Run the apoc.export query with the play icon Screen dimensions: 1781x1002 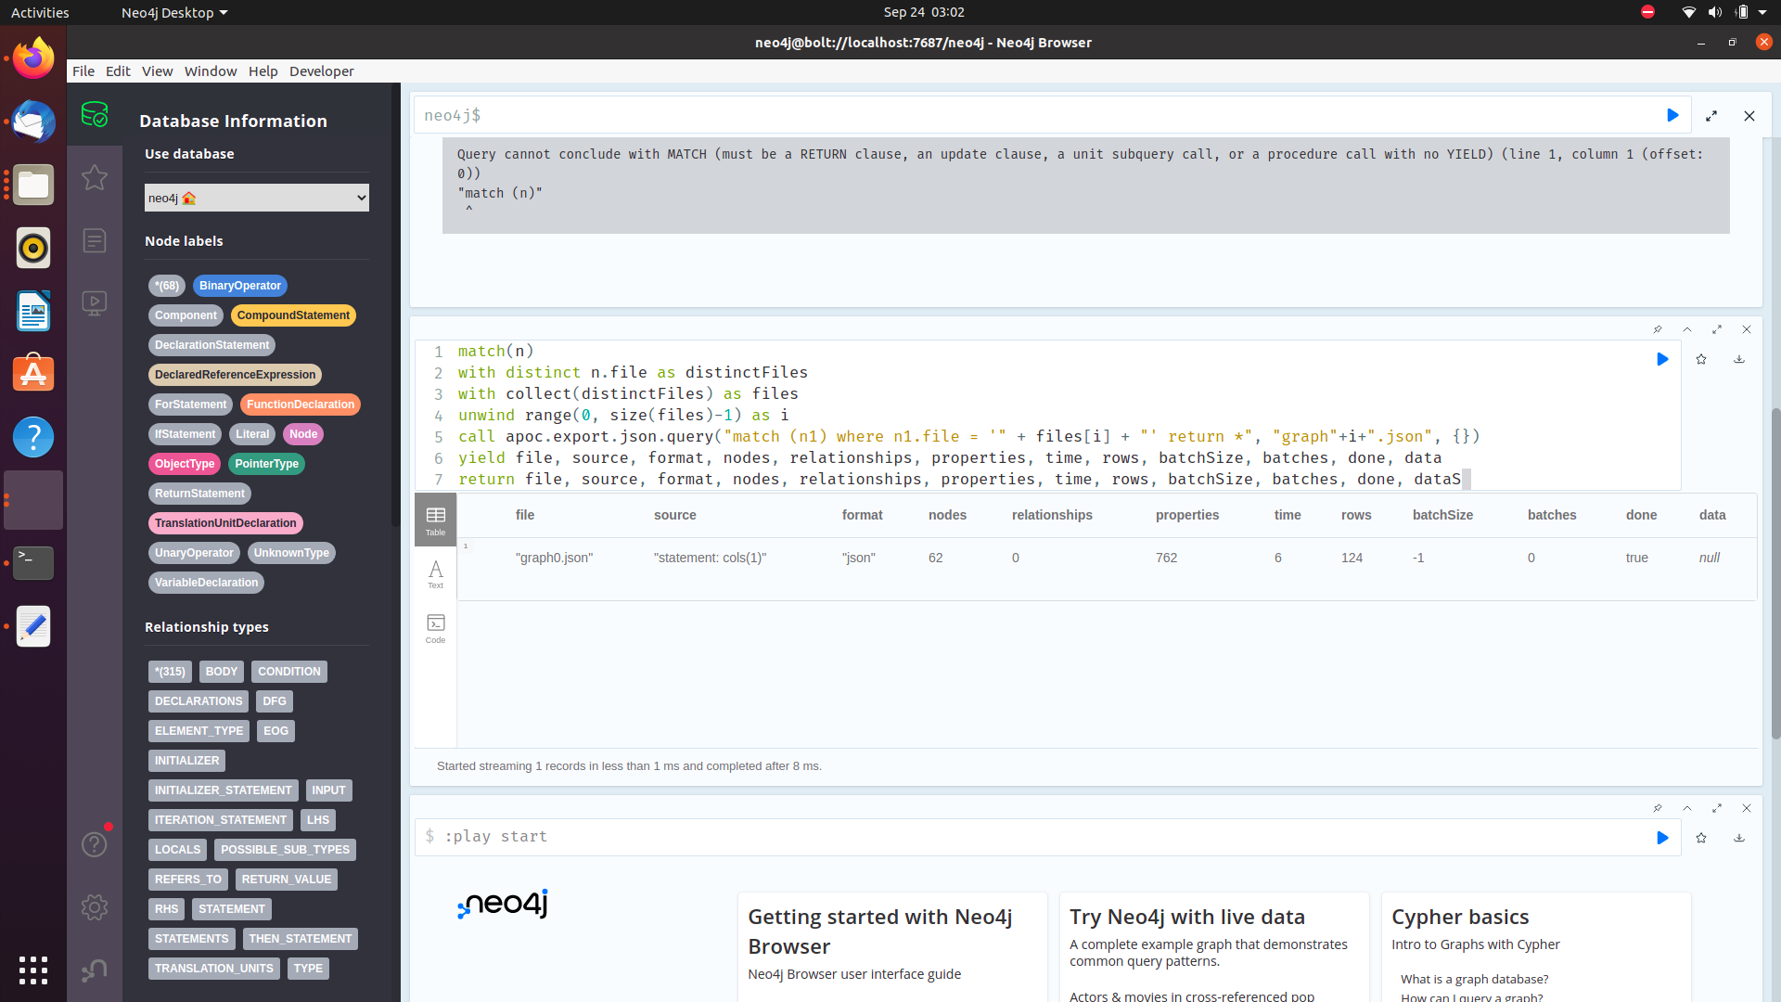(x=1662, y=359)
